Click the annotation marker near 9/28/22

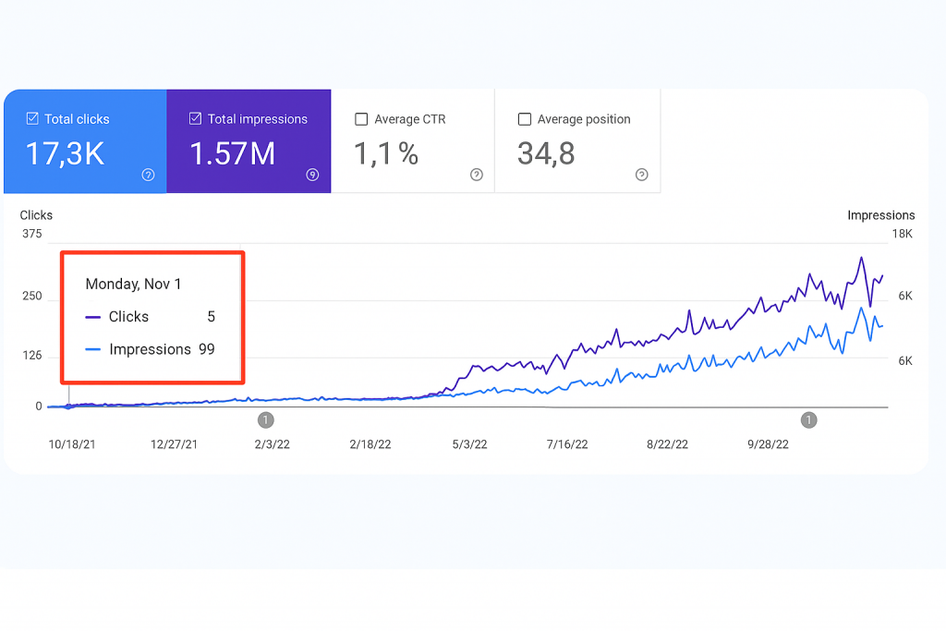point(809,420)
